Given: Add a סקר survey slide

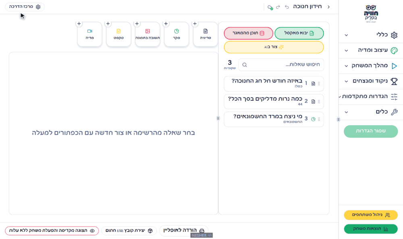Looking at the screenshot, I should pyautogui.click(x=177, y=34).
